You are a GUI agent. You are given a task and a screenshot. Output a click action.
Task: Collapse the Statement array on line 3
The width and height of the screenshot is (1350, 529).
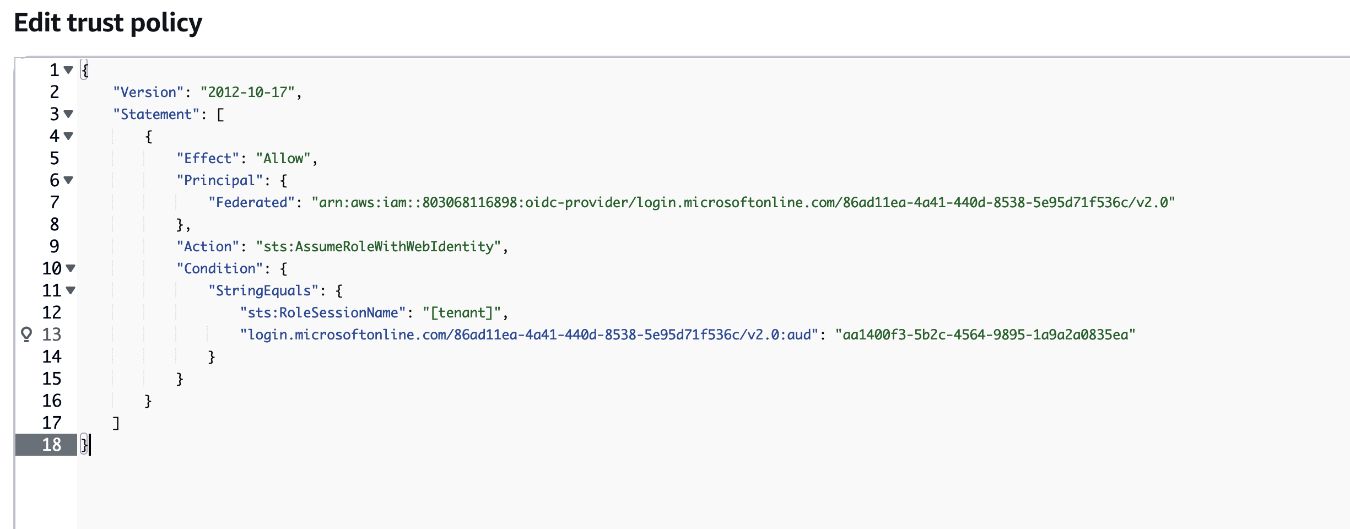click(68, 114)
